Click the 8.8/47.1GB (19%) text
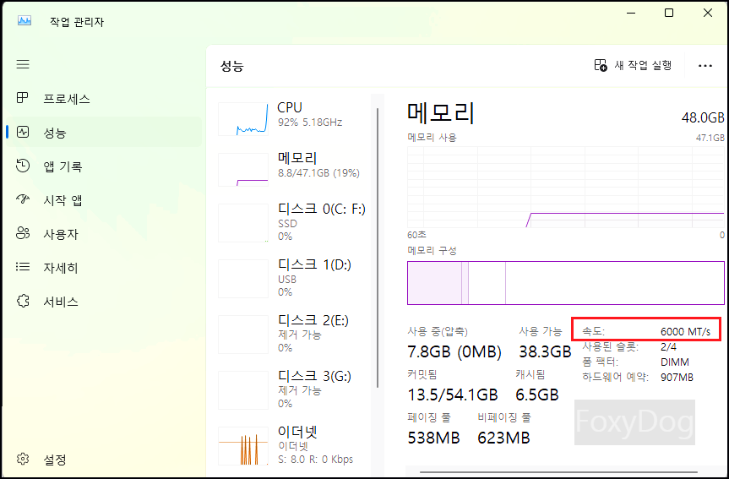729x479 pixels. (x=318, y=173)
